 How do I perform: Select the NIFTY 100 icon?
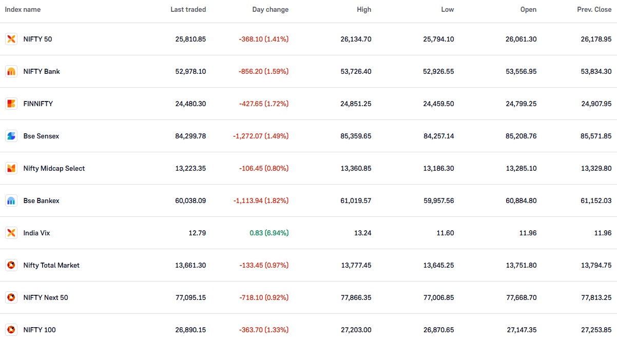[11, 330]
